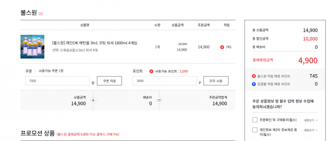This screenshot has height=141, width=328.
Task: Click the red point icon beside 745 in the product row
Action: (222, 47)
